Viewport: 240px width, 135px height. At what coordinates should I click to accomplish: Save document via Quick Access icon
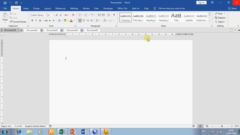pyautogui.click(x=5, y=3)
